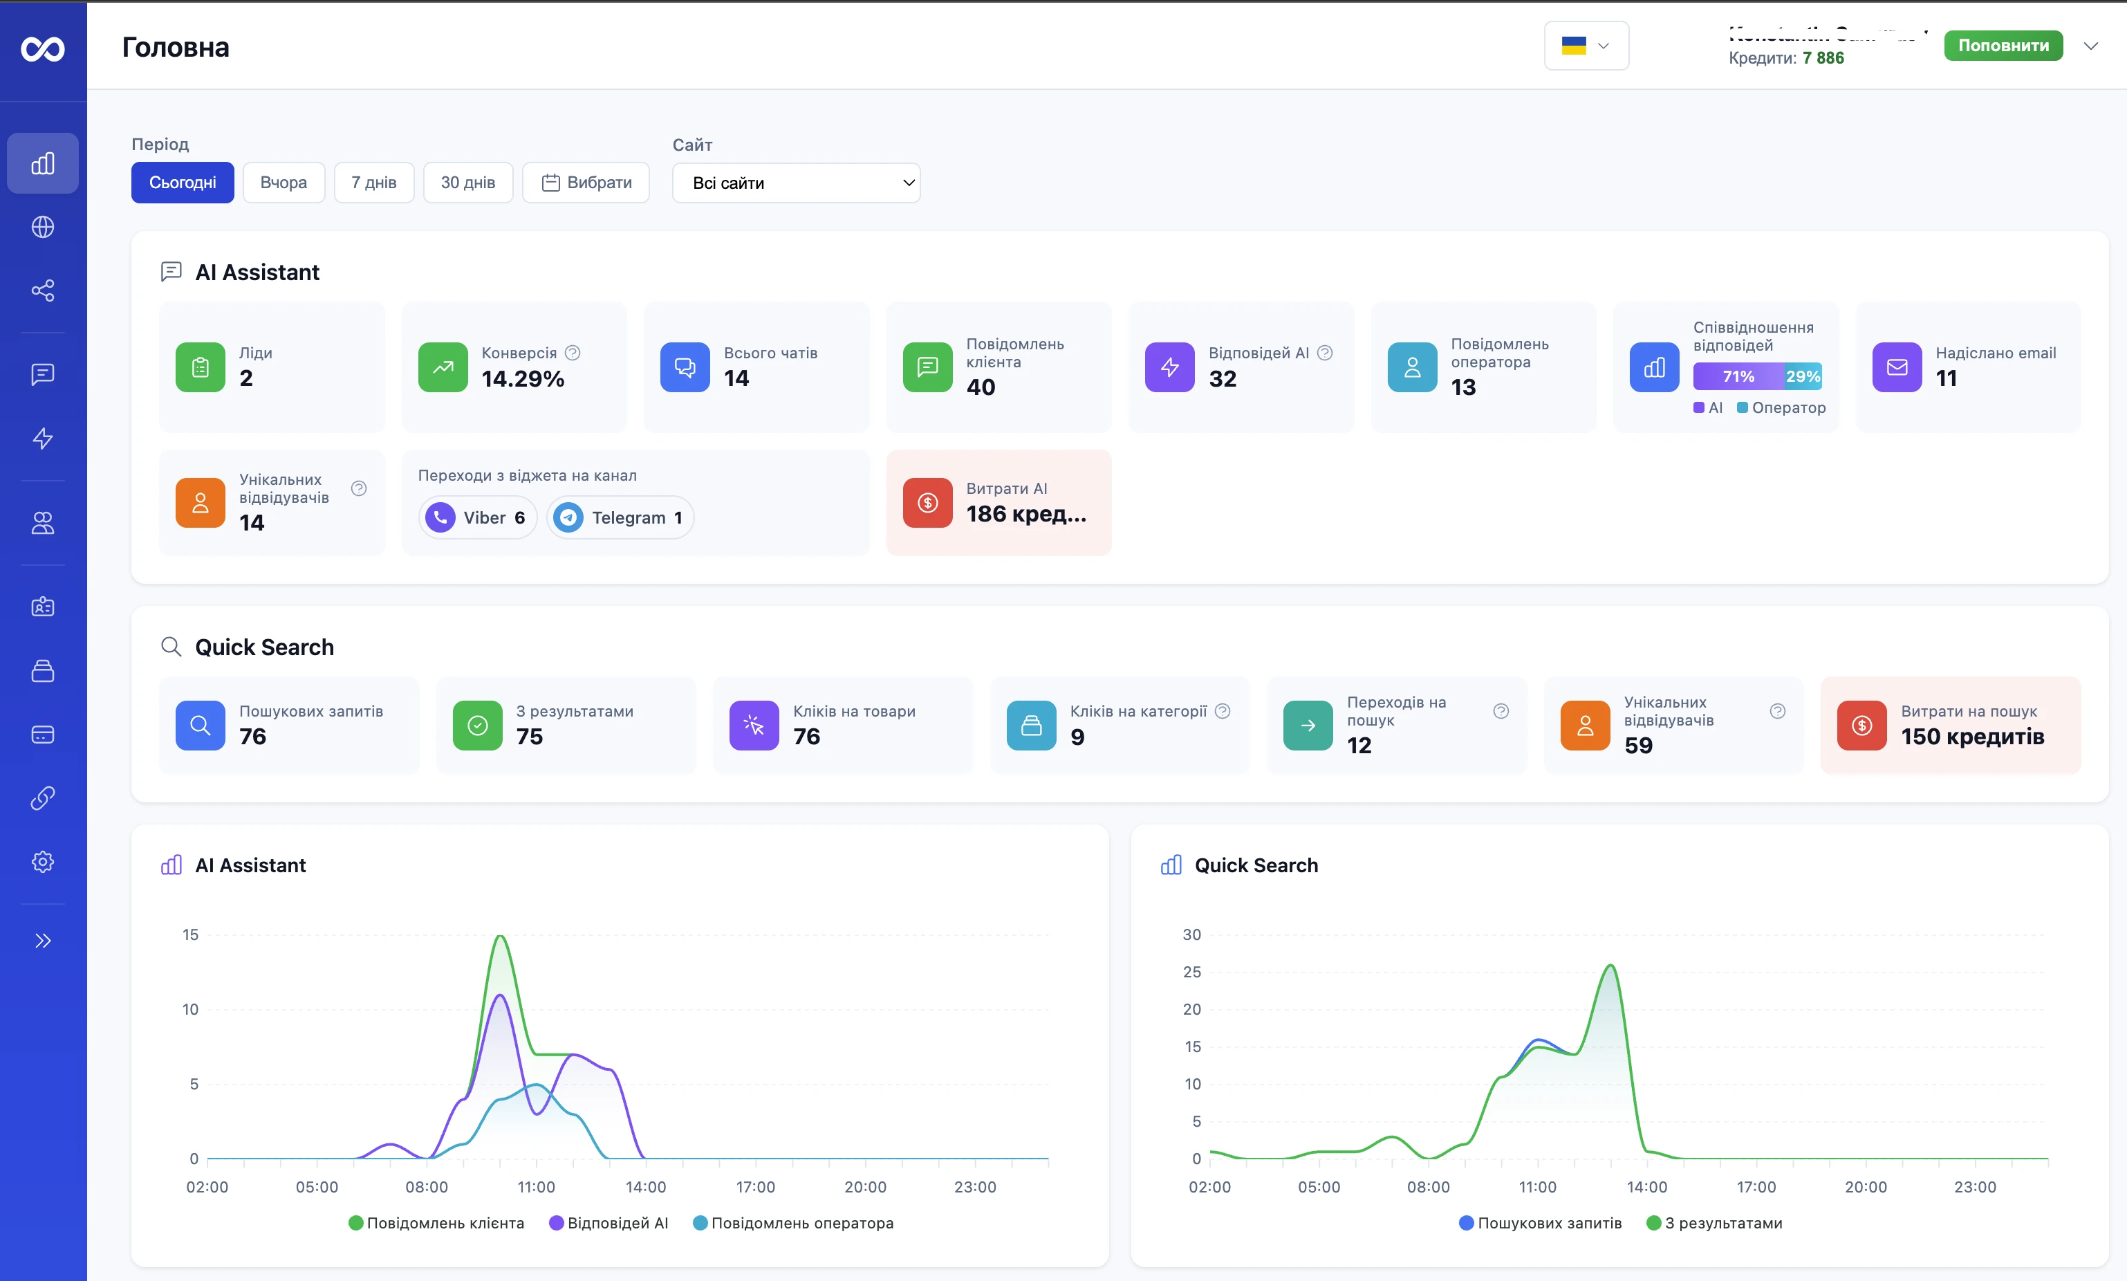Expand the sidebar with double chevron

[x=42, y=940]
